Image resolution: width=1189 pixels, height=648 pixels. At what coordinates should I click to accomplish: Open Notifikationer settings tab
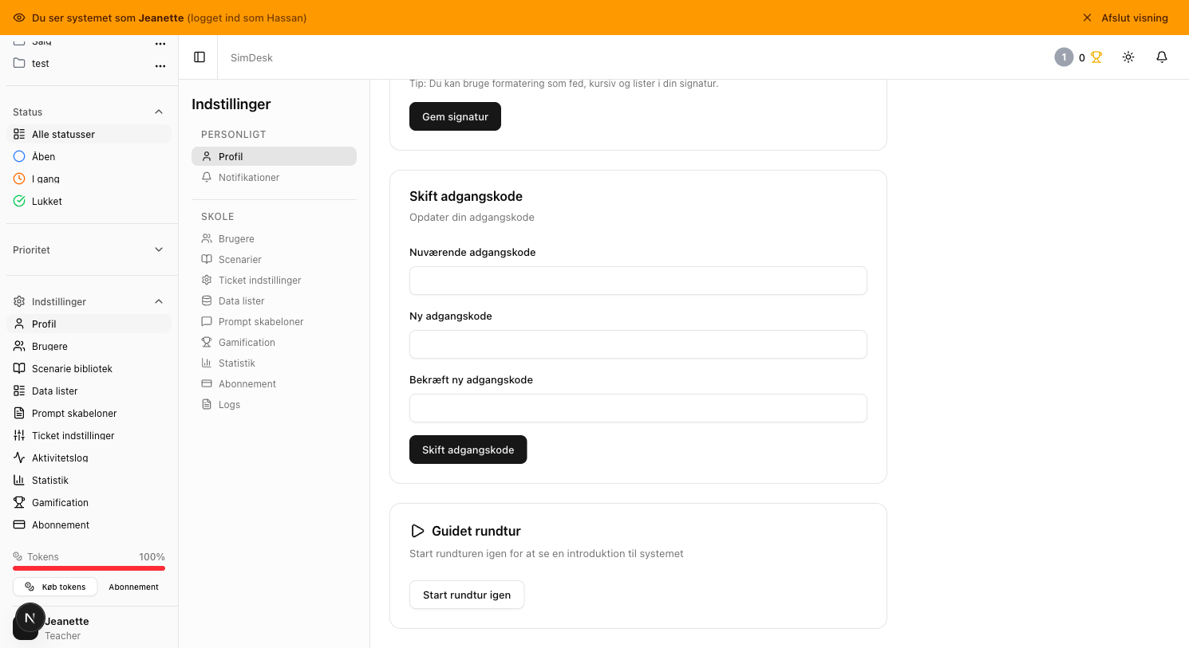274,178
